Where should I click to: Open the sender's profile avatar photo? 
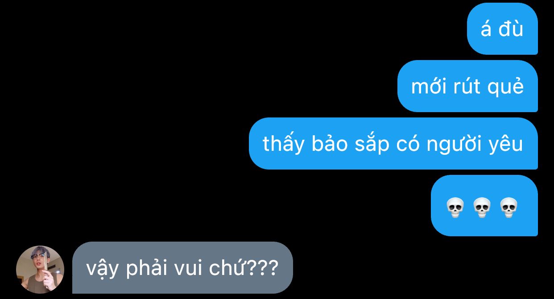pyautogui.click(x=40, y=270)
